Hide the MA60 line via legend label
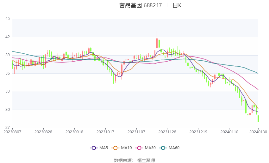Image resolution: width=269 pixels, height=163 pixels. coord(174,148)
